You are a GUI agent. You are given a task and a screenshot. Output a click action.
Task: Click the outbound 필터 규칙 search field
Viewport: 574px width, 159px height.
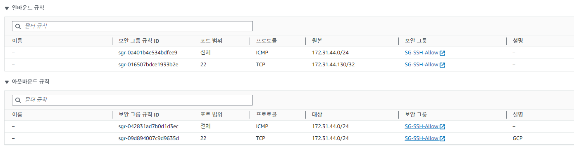point(132,100)
